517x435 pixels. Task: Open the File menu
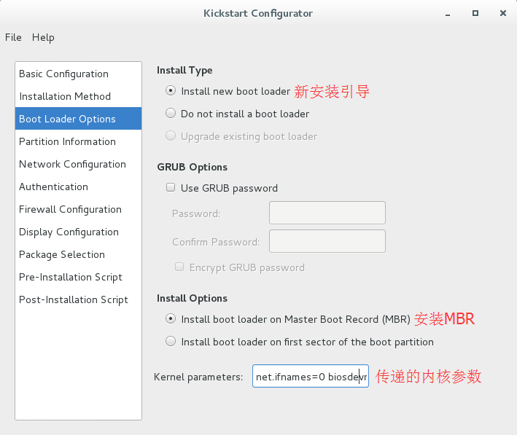click(x=13, y=37)
